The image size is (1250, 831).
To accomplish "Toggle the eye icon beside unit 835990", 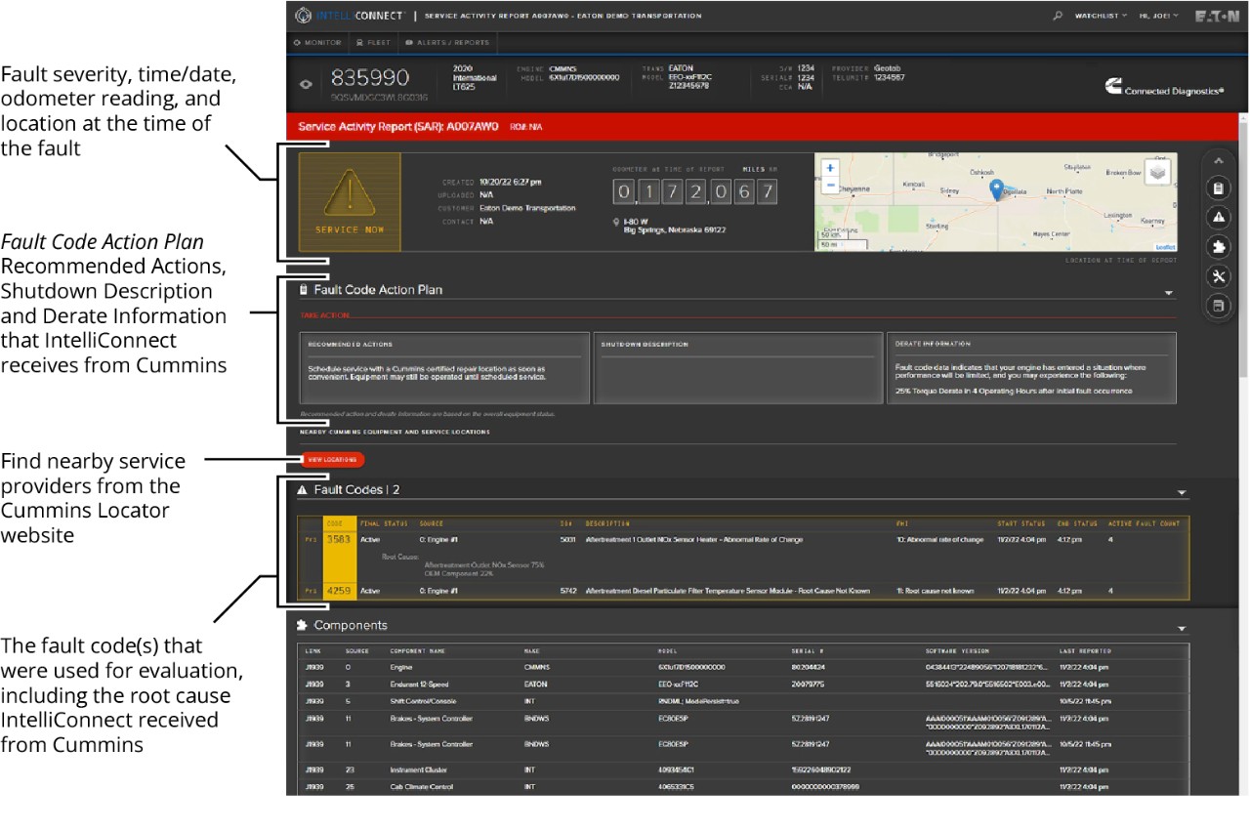I will pos(306,85).
